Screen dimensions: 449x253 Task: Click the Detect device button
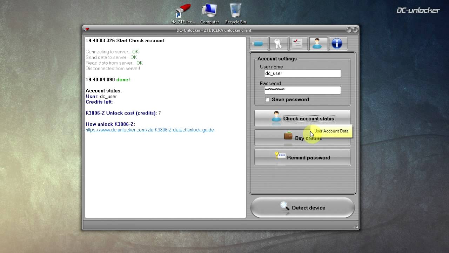click(302, 208)
